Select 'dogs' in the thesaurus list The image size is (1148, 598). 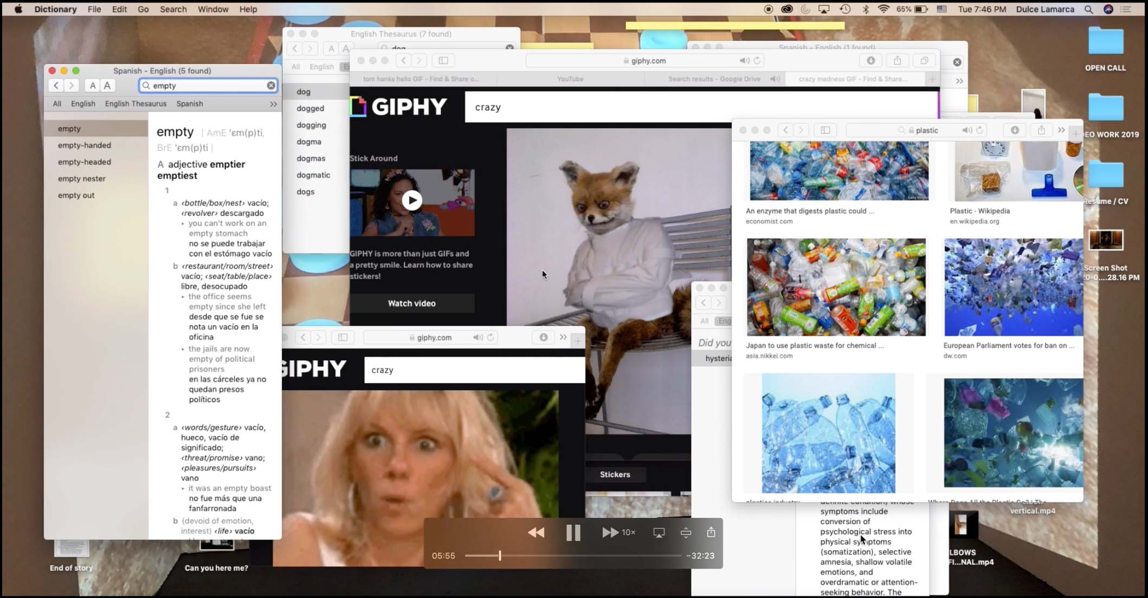(306, 192)
